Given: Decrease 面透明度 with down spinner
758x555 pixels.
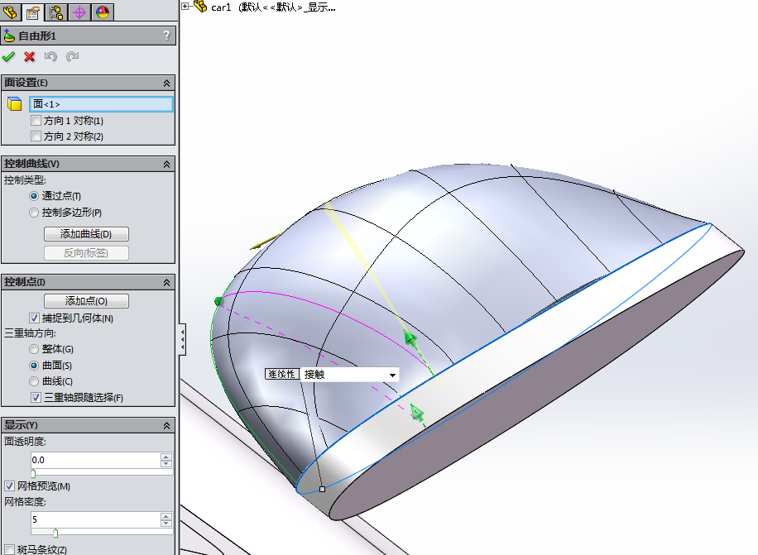Looking at the screenshot, I should click(166, 464).
